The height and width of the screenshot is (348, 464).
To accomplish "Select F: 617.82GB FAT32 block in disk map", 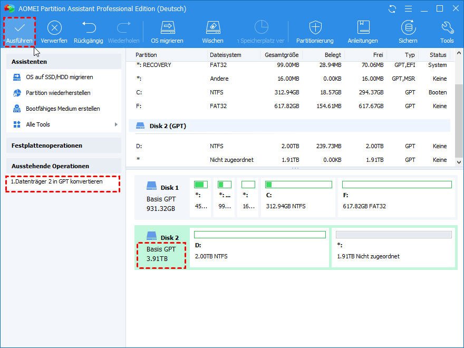I will pyautogui.click(x=397, y=197).
